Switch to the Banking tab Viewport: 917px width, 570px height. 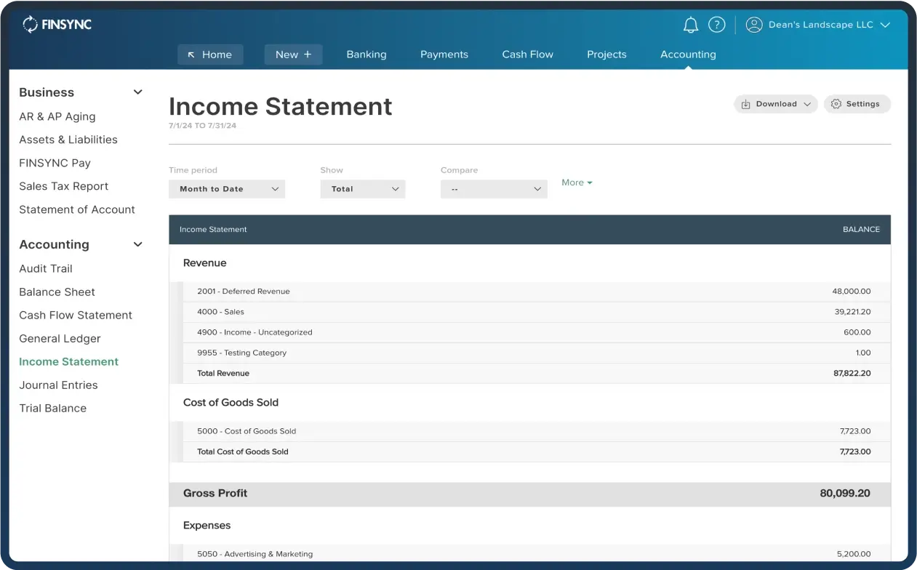(x=367, y=55)
